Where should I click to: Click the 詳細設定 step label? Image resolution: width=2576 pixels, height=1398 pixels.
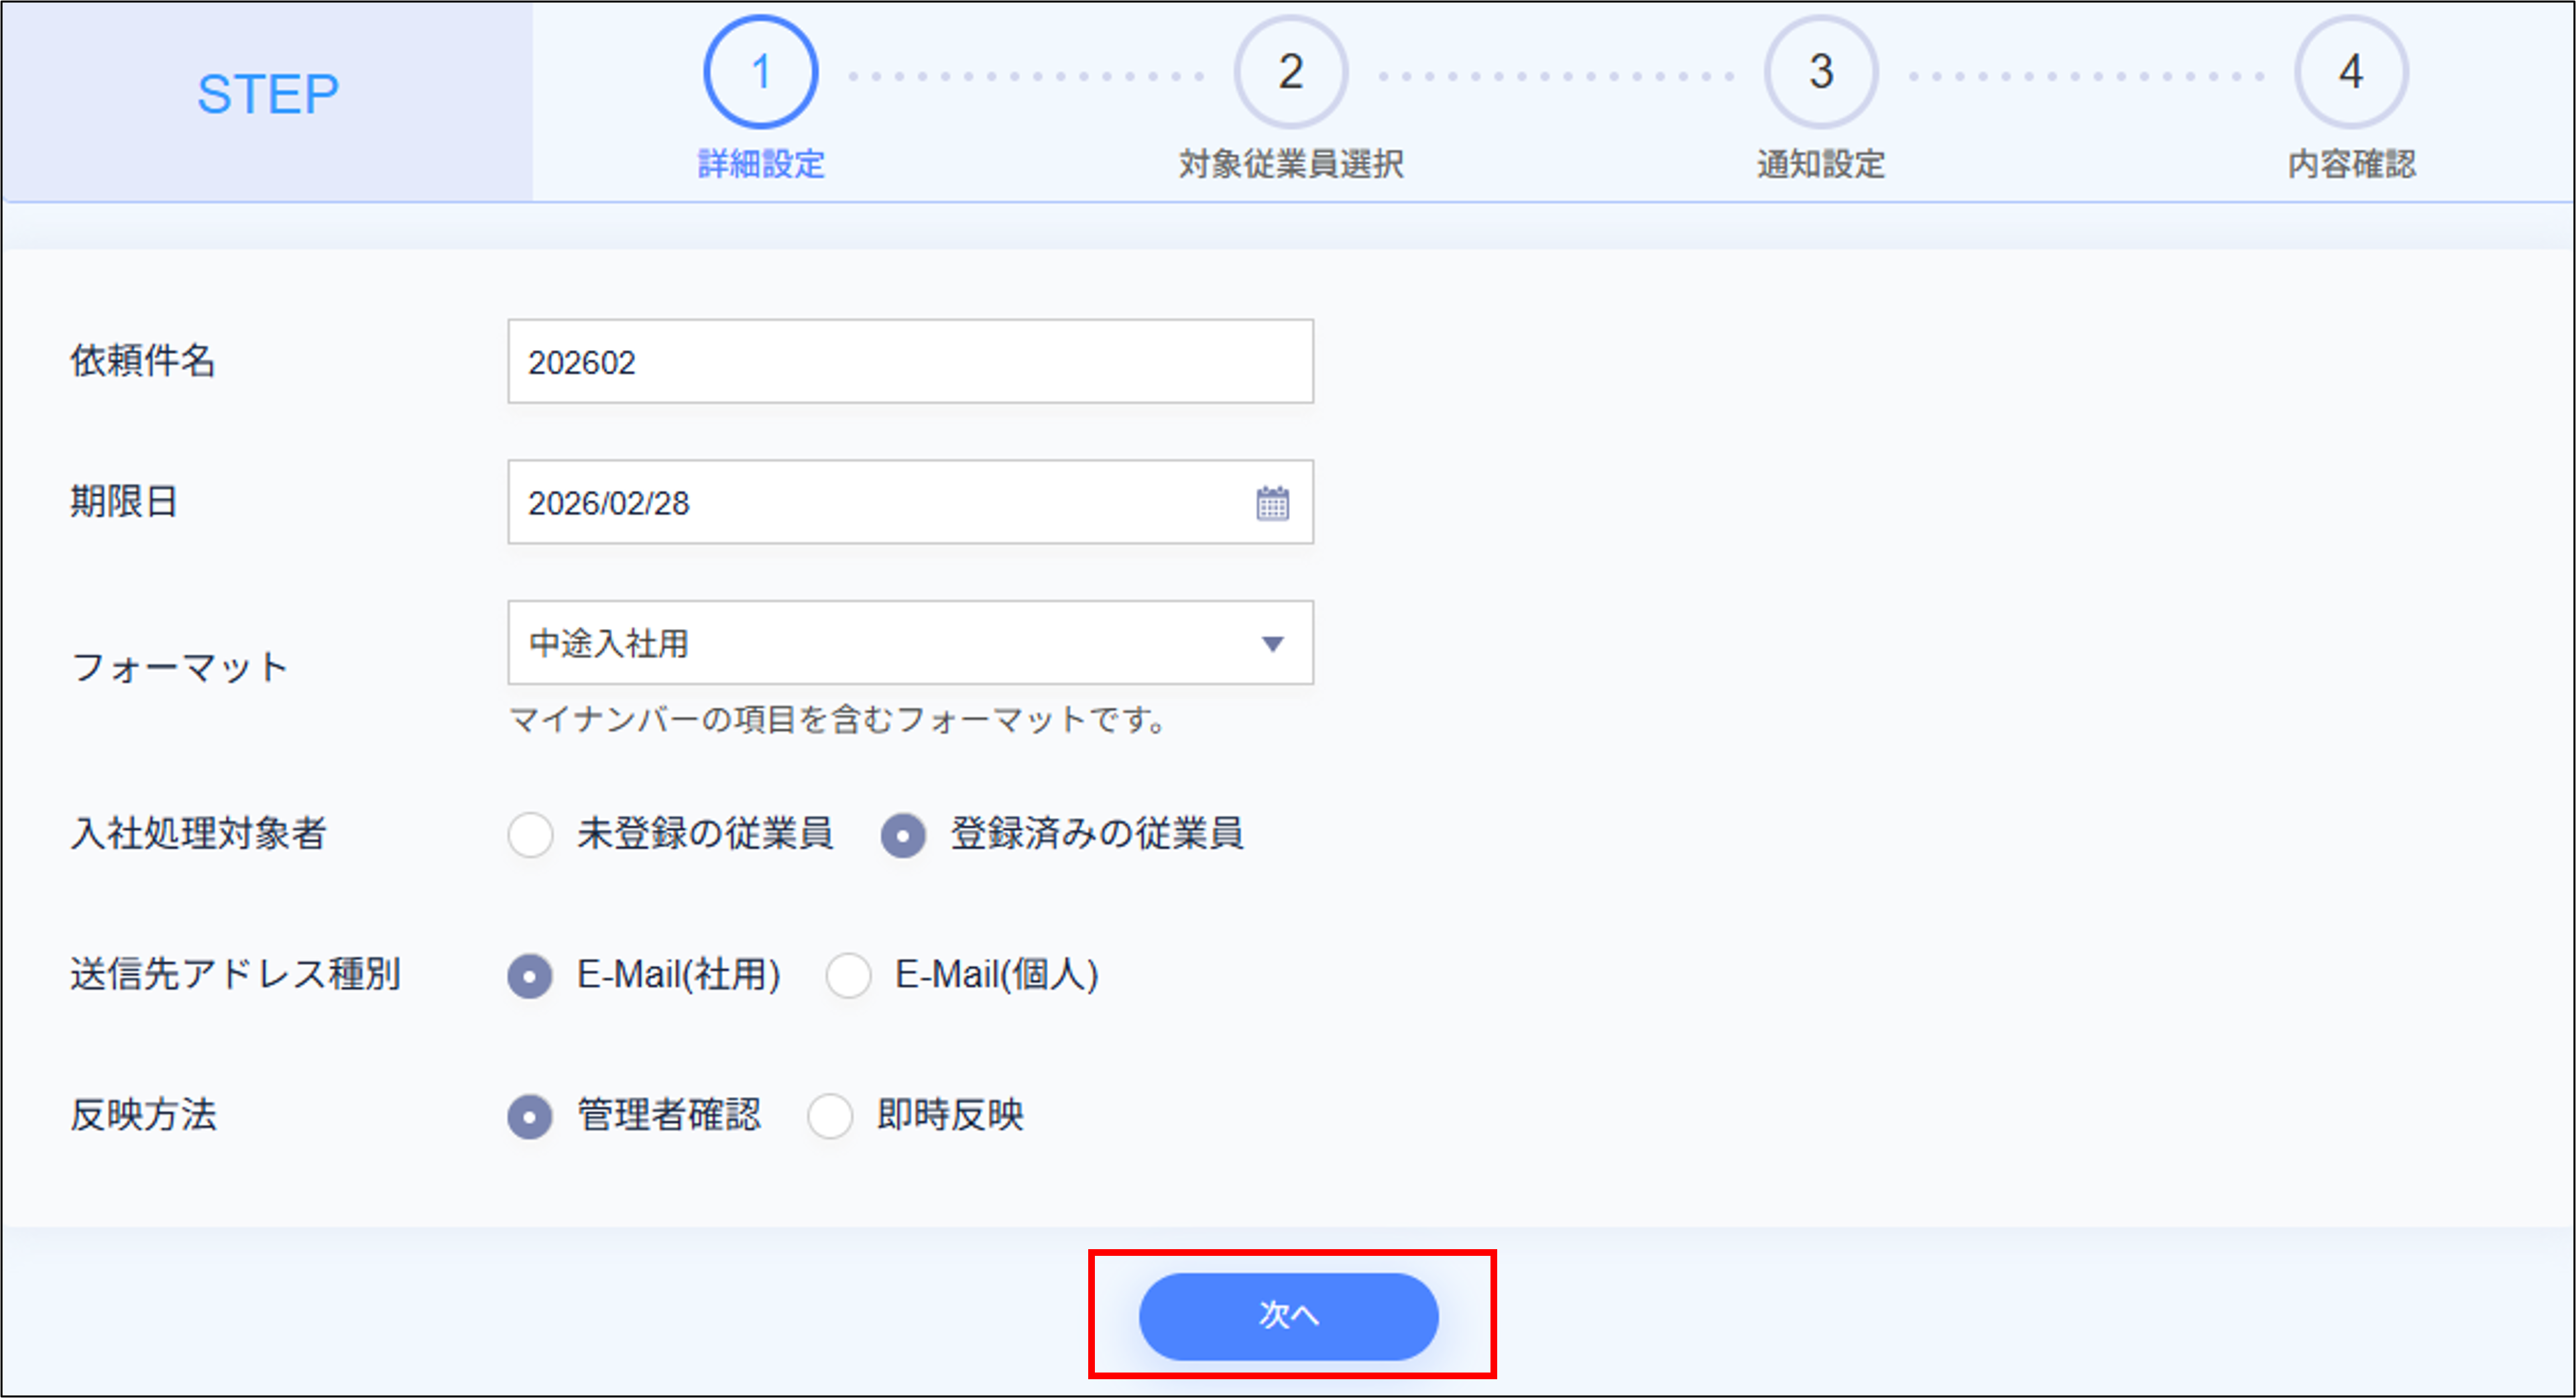(761, 165)
